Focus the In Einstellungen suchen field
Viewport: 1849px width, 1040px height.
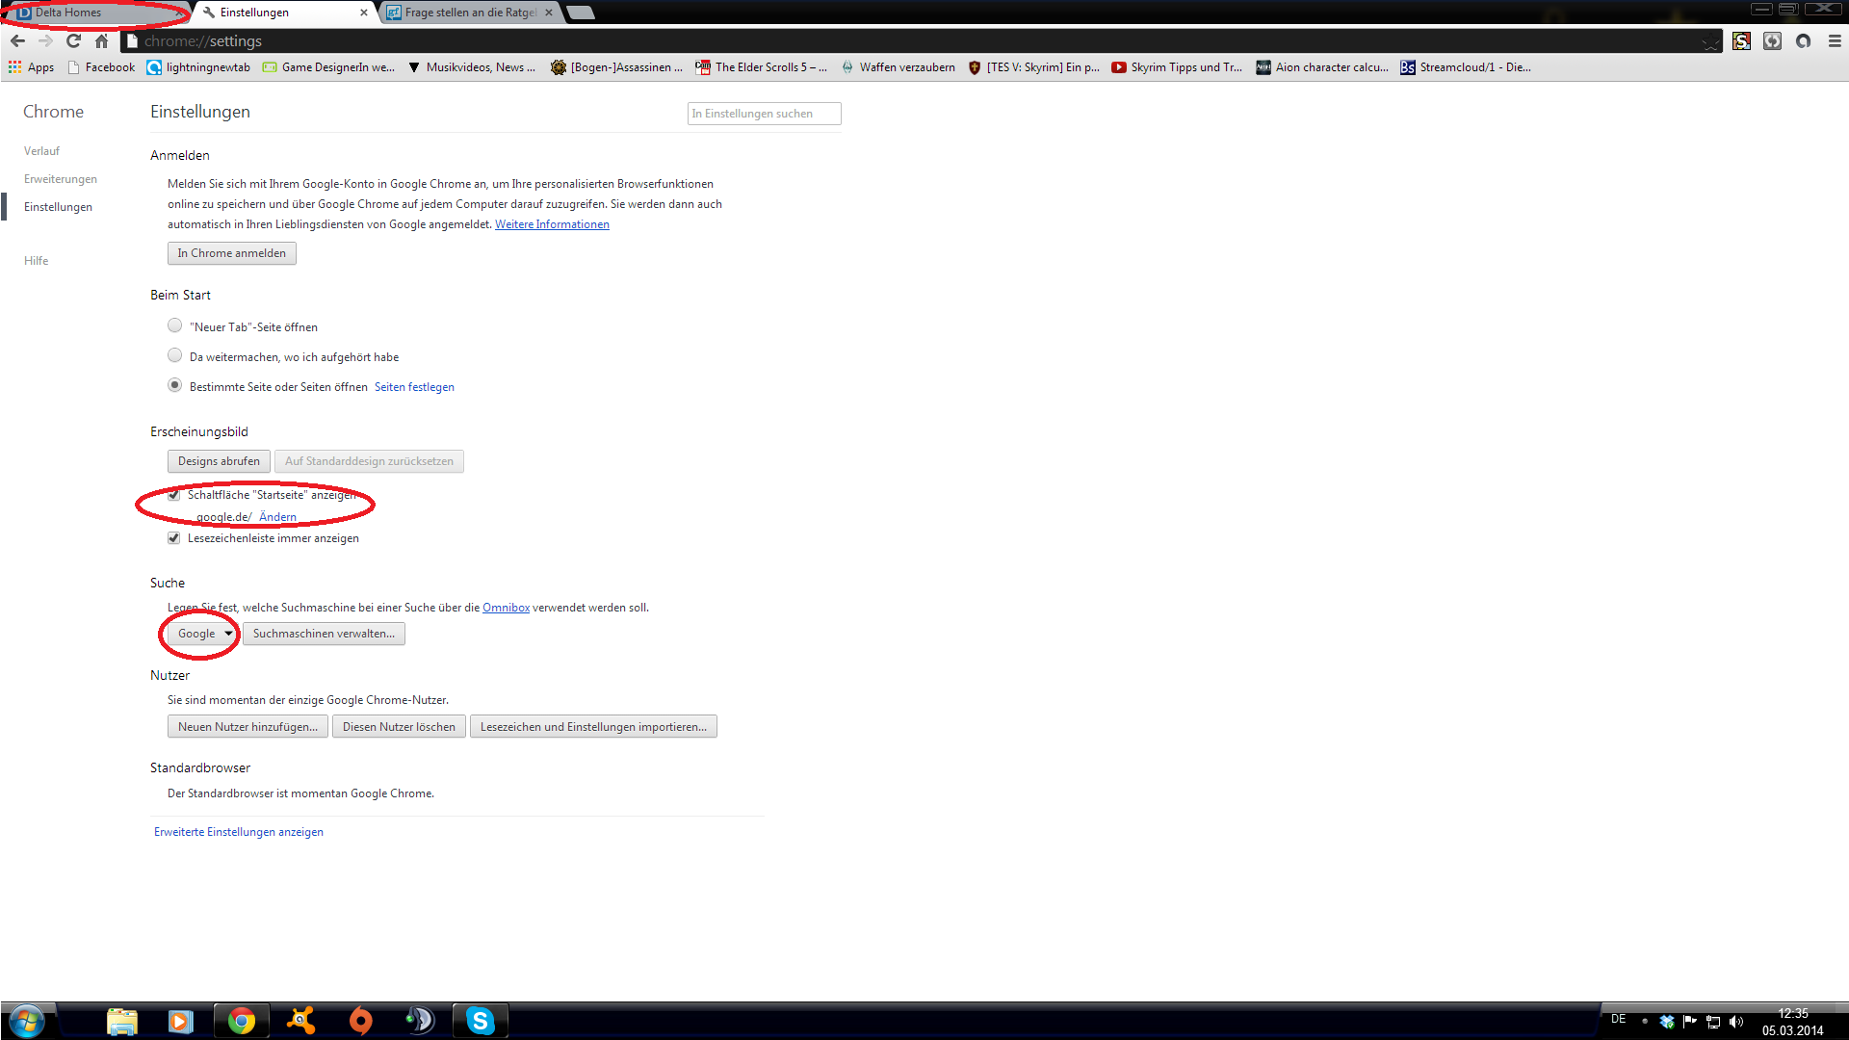pyautogui.click(x=765, y=114)
